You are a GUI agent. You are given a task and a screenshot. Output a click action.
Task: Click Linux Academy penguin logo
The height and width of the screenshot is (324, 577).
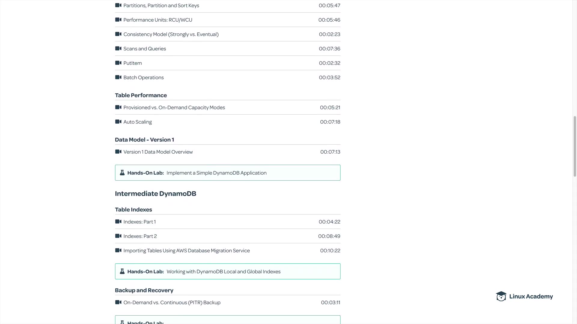(501, 296)
